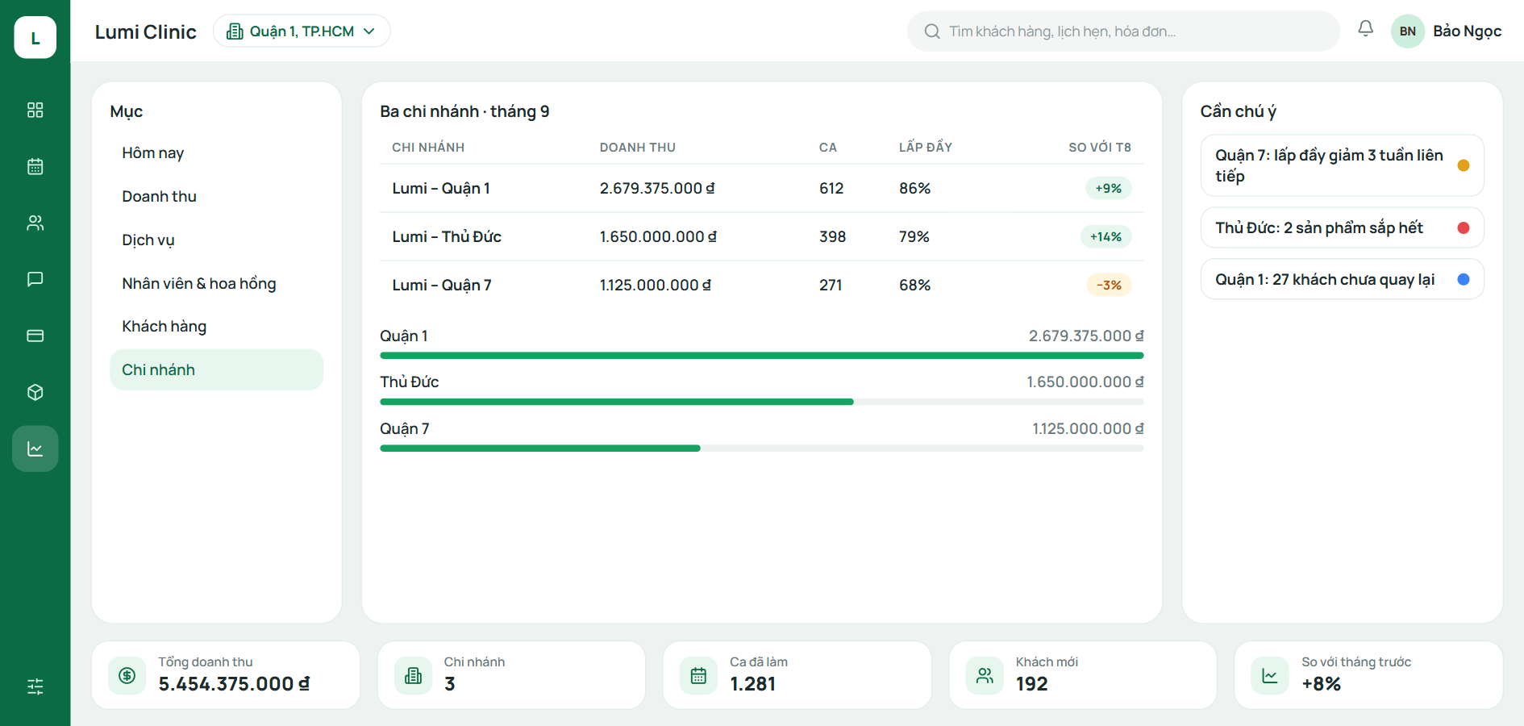This screenshot has height=726, width=1524.
Task: Click the Lumi – Thủ Đức row name
Action: 447,236
